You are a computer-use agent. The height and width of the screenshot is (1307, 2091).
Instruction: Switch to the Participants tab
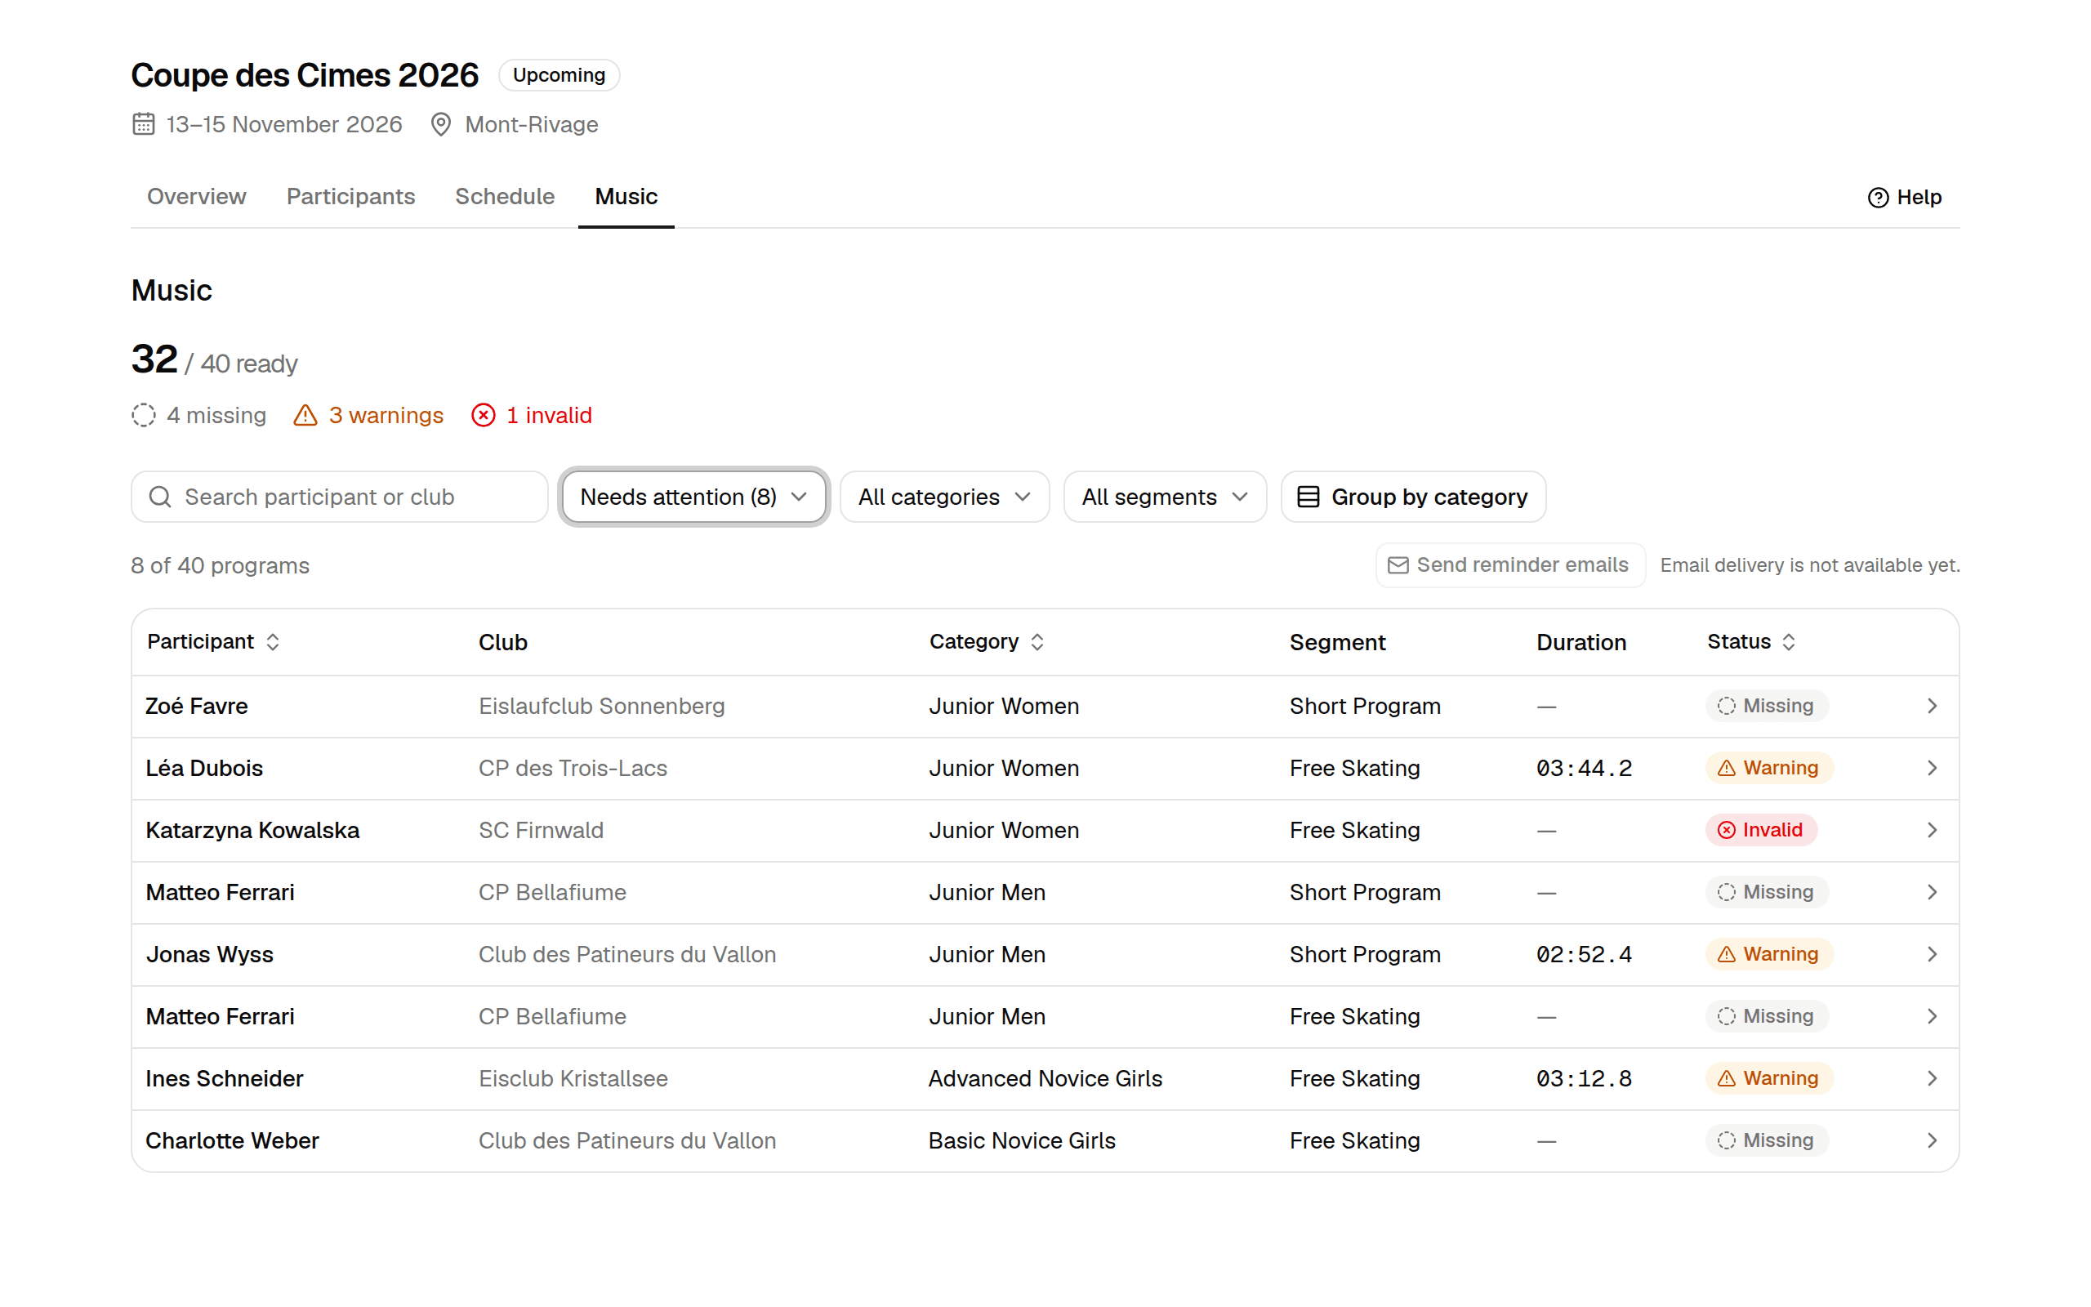(x=350, y=197)
